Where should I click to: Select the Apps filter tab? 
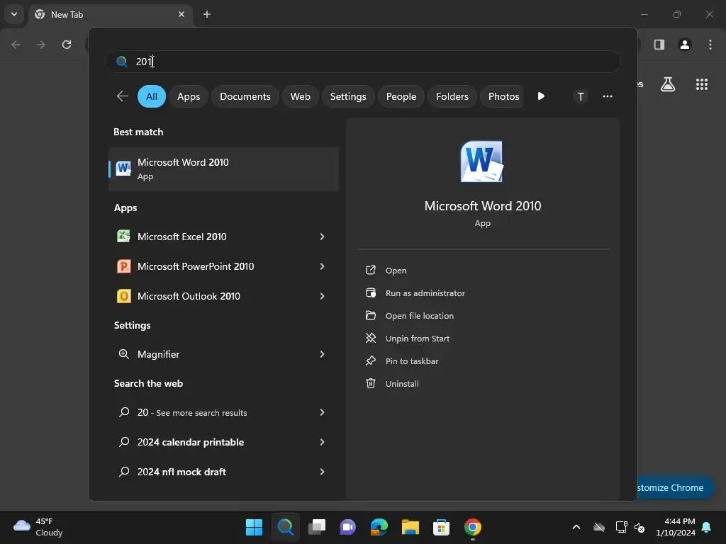tap(189, 96)
